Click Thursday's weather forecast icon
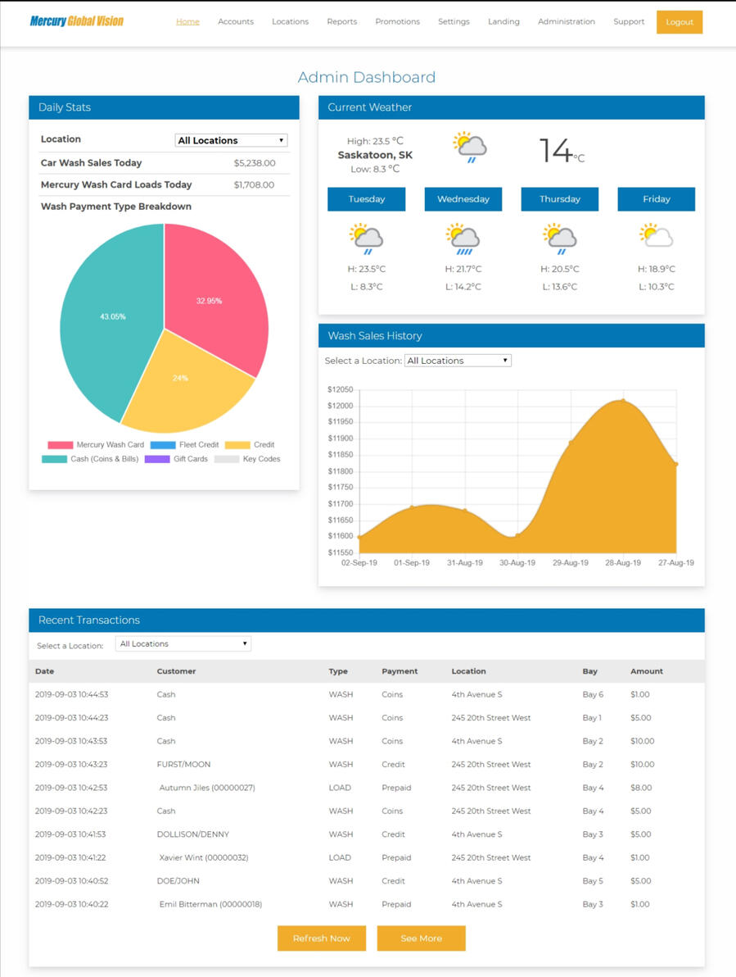 point(559,239)
